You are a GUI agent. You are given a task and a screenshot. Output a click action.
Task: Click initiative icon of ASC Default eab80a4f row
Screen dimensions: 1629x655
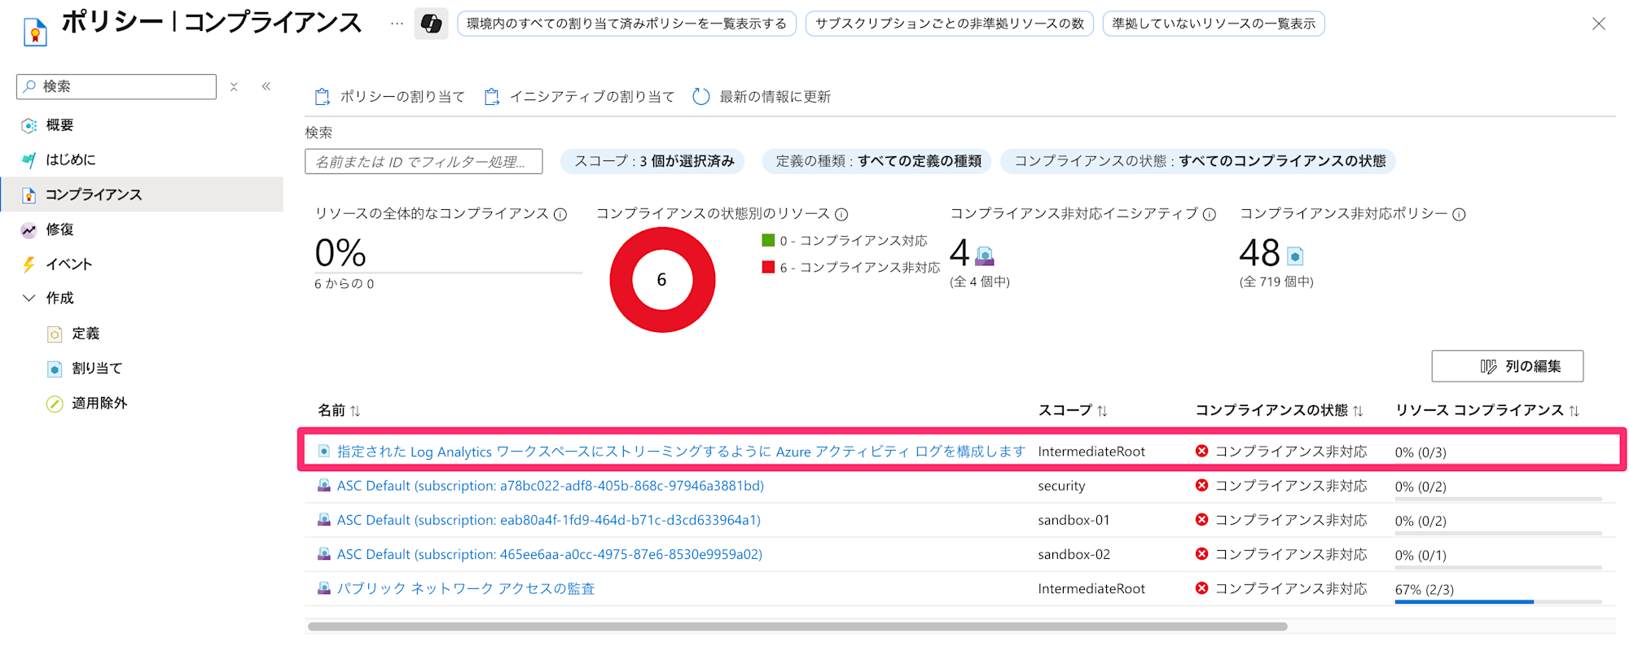click(x=323, y=519)
